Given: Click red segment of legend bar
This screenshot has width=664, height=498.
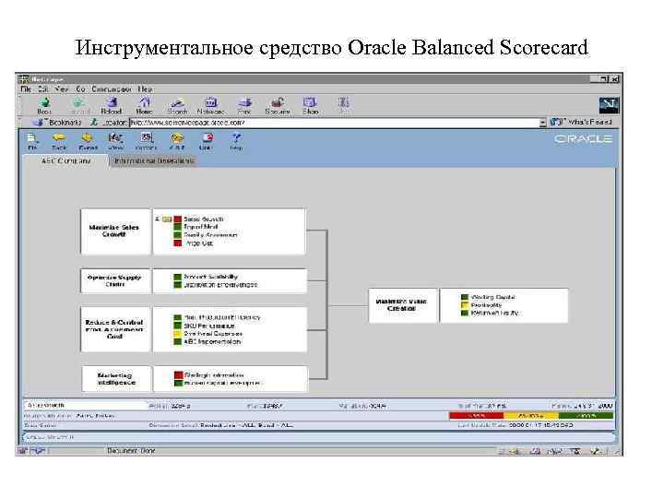Looking at the screenshot, I should pos(477,416).
